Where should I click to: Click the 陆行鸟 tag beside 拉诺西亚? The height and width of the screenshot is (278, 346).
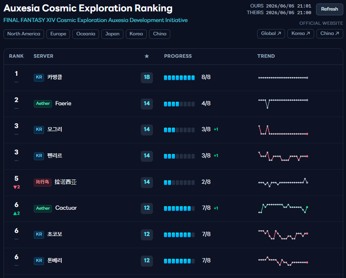coord(42,182)
